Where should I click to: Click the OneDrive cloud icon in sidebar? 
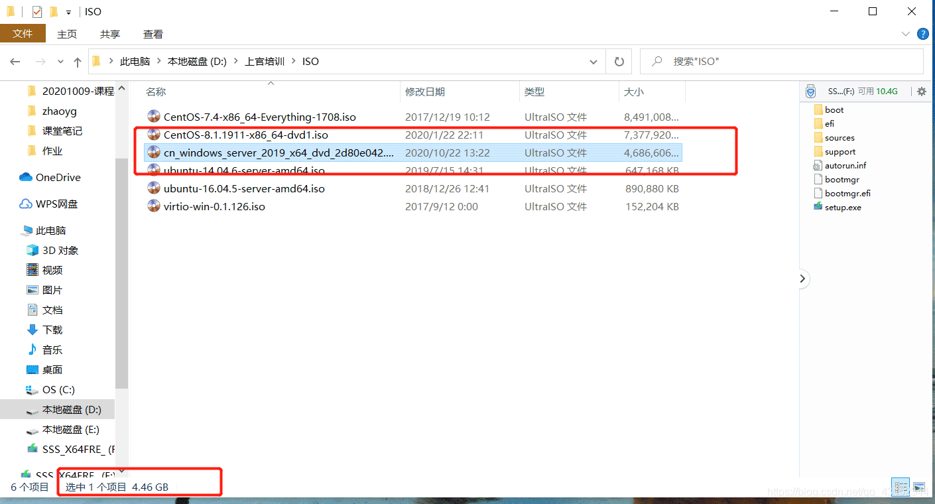pyautogui.click(x=26, y=177)
